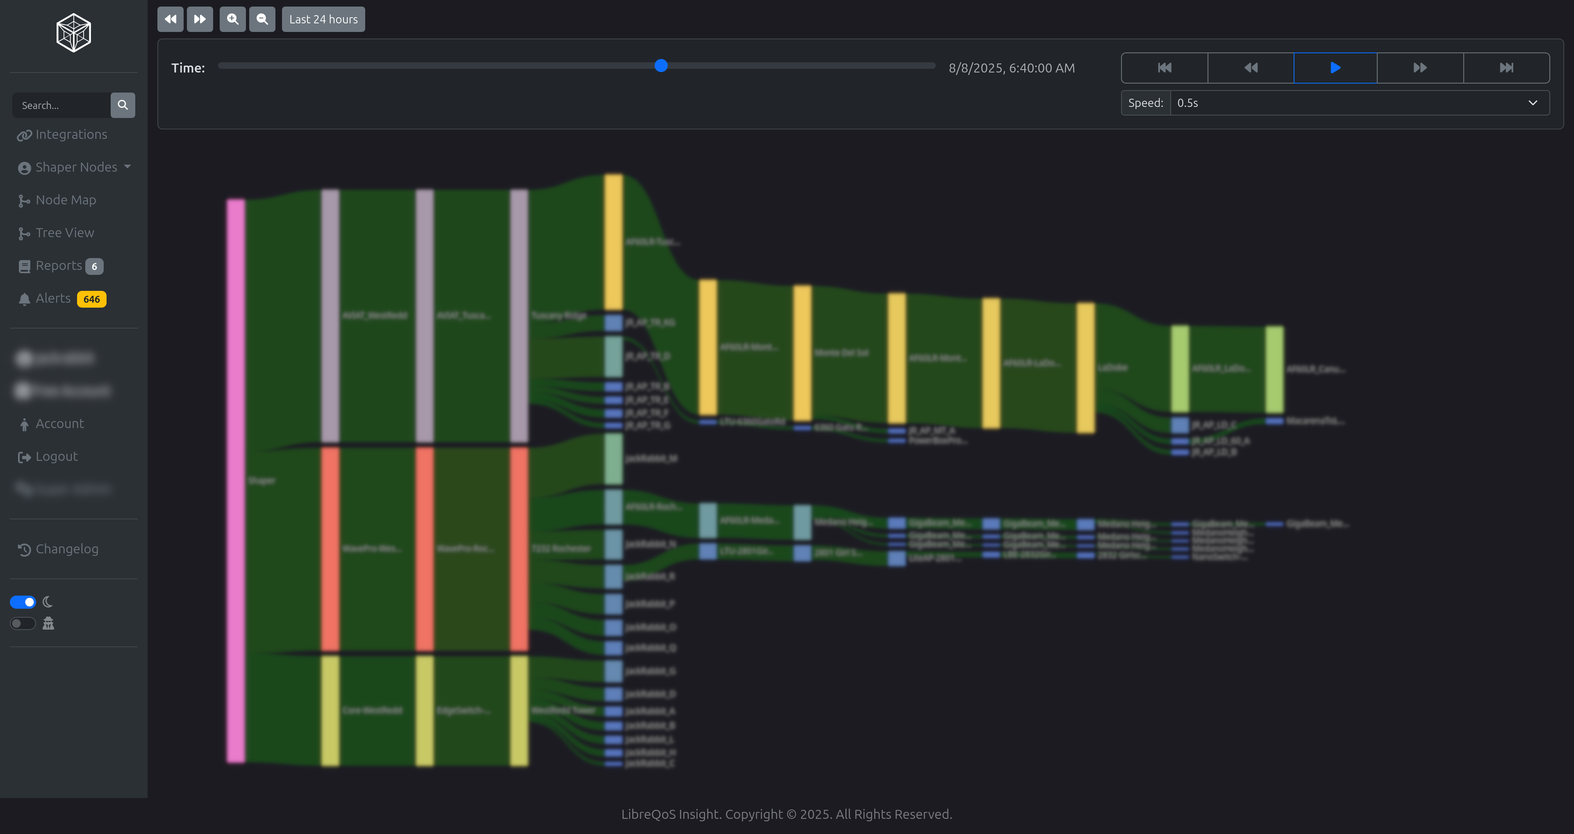Toggle the dark mode moon switch

(x=23, y=602)
